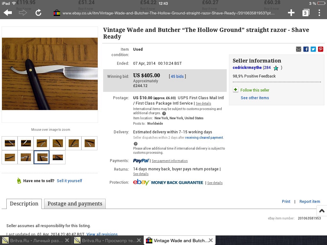Click the address bar URL field
This screenshot has width=327, height=245.
169,13
